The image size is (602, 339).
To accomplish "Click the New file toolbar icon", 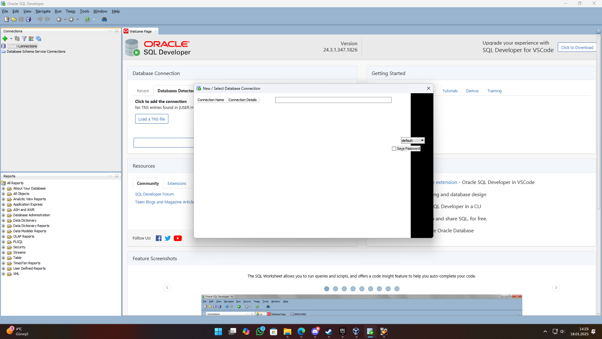I will pyautogui.click(x=6, y=19).
